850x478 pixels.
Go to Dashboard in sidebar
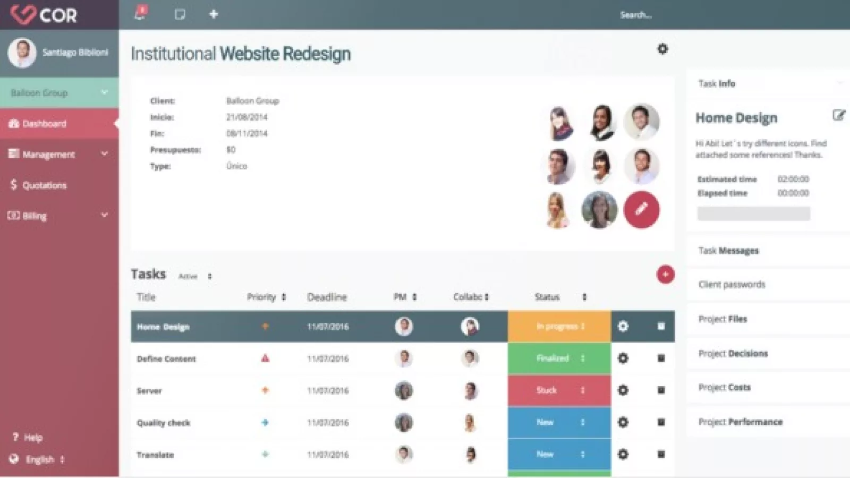pyautogui.click(x=44, y=124)
